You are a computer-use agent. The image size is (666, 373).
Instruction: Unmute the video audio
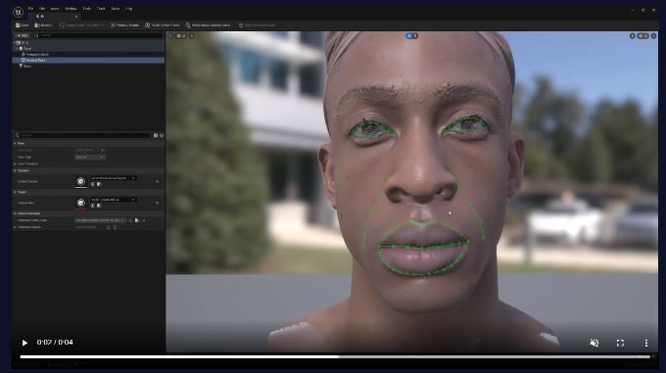[x=595, y=343]
